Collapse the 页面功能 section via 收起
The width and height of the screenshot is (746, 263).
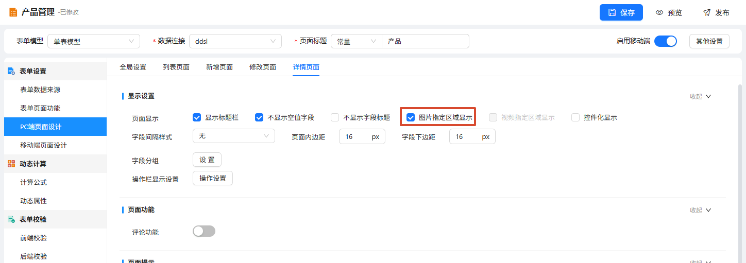(701, 210)
